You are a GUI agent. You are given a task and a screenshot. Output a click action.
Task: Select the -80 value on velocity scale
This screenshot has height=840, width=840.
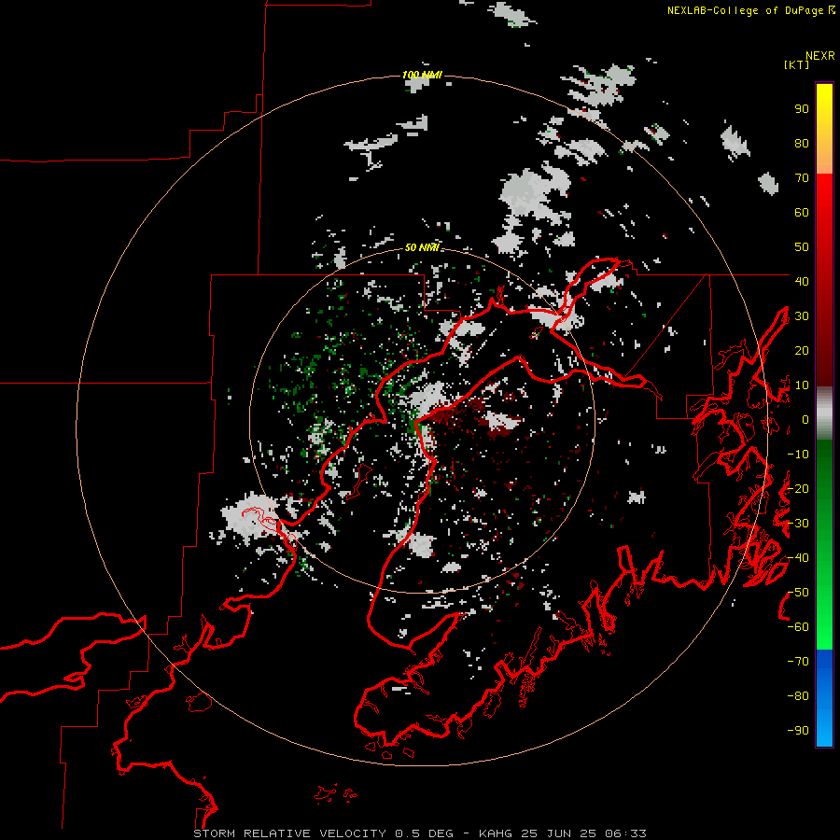(x=798, y=696)
